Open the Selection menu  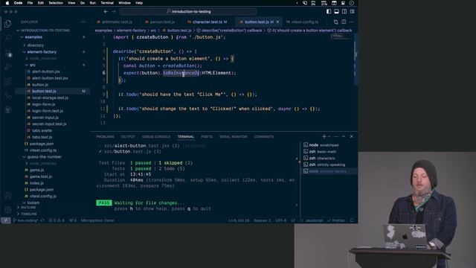(x=56, y=3)
